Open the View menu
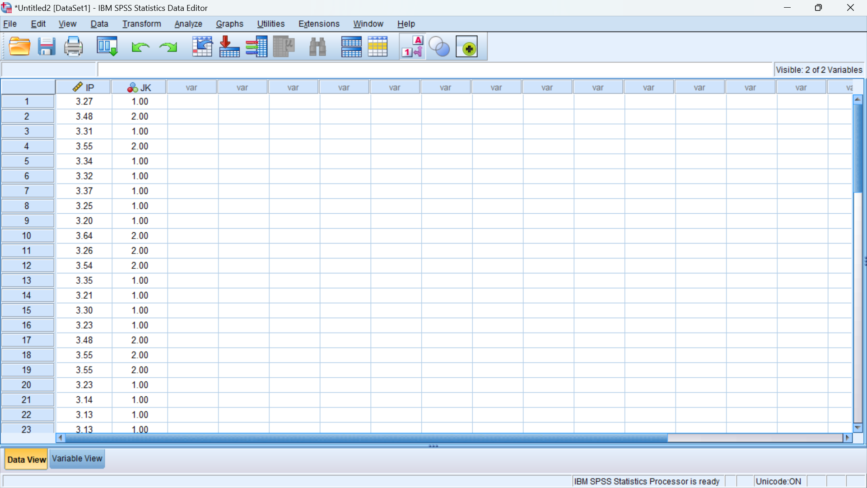867x488 pixels. coord(67,24)
